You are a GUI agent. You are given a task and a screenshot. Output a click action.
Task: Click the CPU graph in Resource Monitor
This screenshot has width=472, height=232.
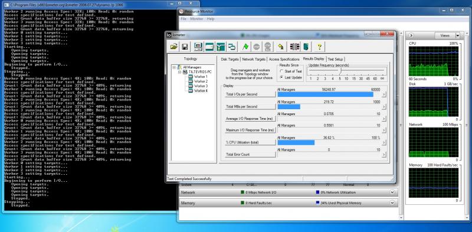coord(434,61)
